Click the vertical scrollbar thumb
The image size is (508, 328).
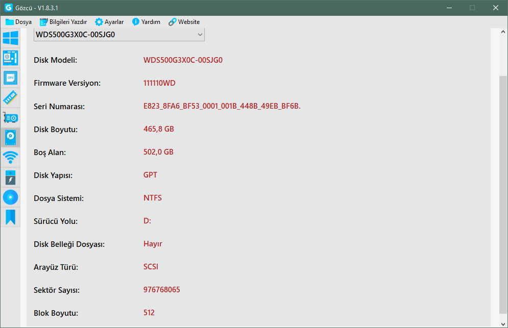[503, 194]
